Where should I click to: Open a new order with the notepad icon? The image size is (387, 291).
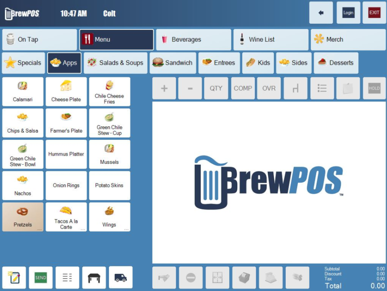click(13, 277)
